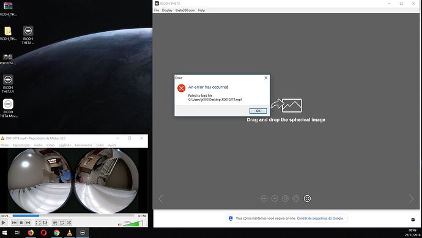Viewport: 422px width, 238px height.
Task: Click the zoom in icon in RICOH THETA
Action: pyautogui.click(x=264, y=199)
